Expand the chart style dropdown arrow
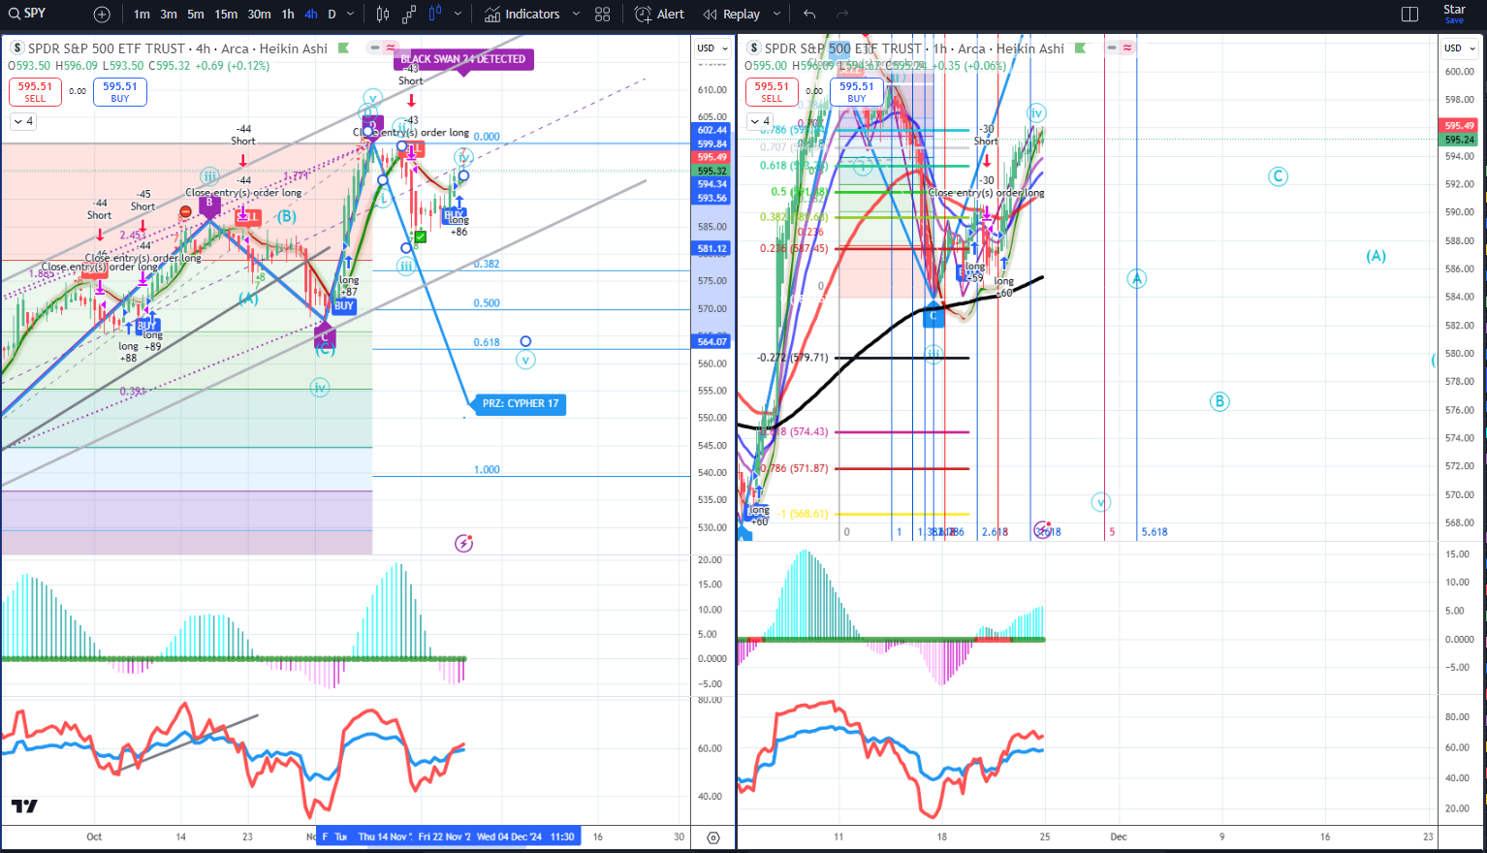Screen dimensions: 1487x853 pyautogui.click(x=456, y=15)
